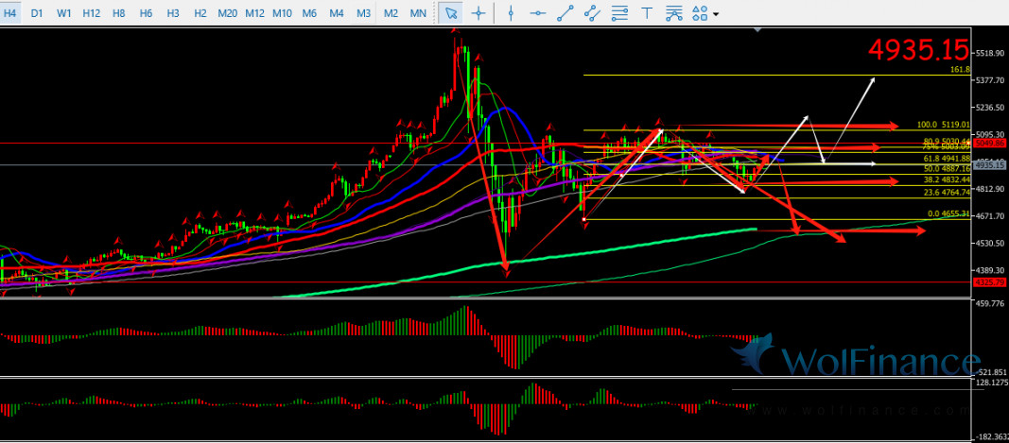Draw a vertical line on chart
Image resolution: width=1009 pixels, height=443 pixels.
coord(511,13)
